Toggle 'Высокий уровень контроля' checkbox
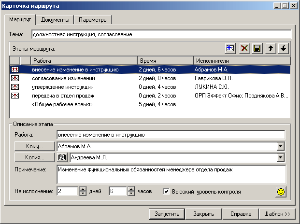 167,191
